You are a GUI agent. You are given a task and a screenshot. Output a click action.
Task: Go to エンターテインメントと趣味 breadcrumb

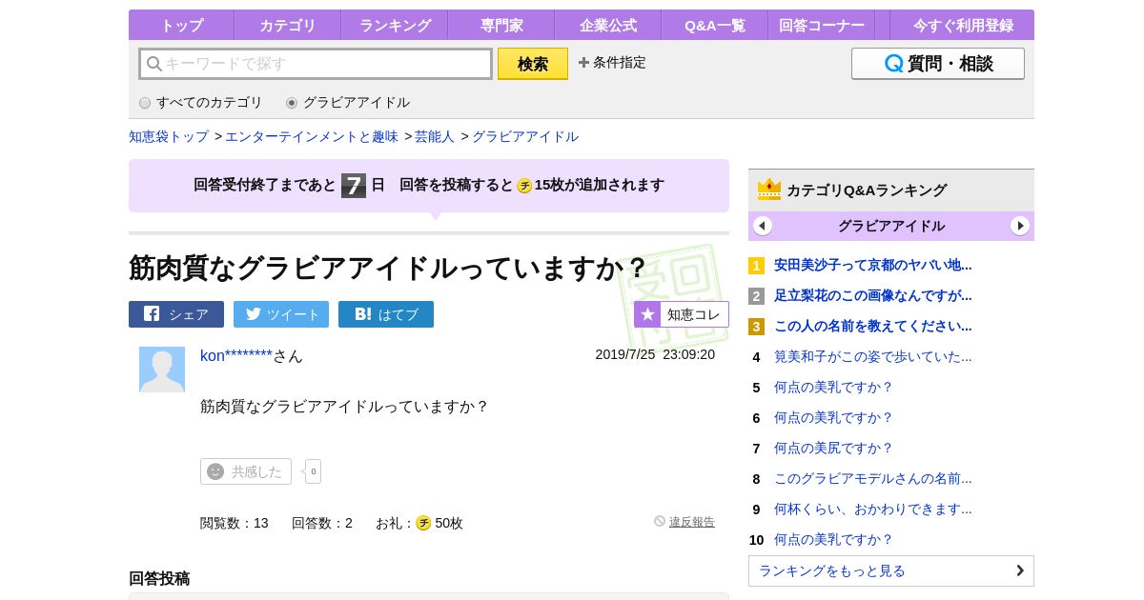312,136
